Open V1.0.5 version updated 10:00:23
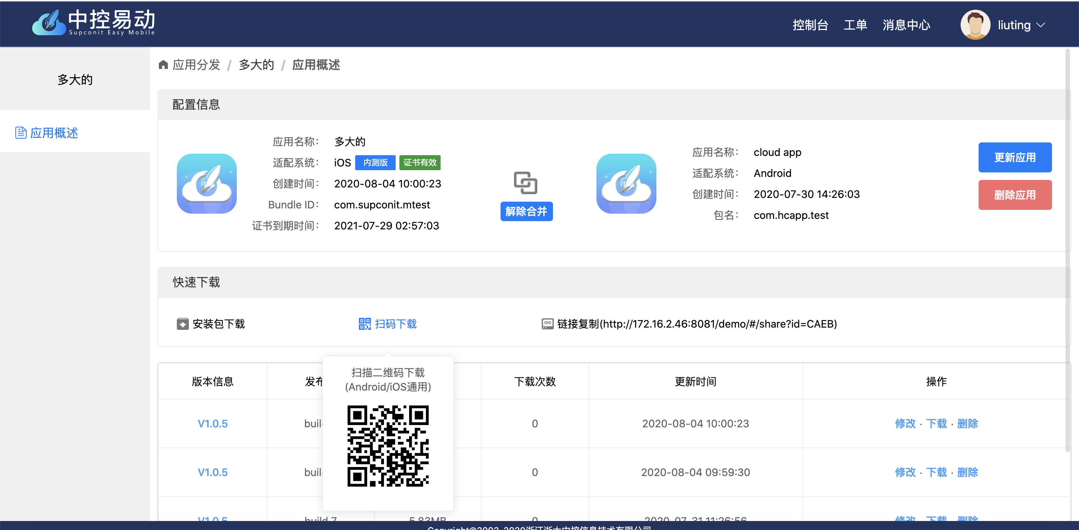The width and height of the screenshot is (1079, 530). [x=212, y=424]
